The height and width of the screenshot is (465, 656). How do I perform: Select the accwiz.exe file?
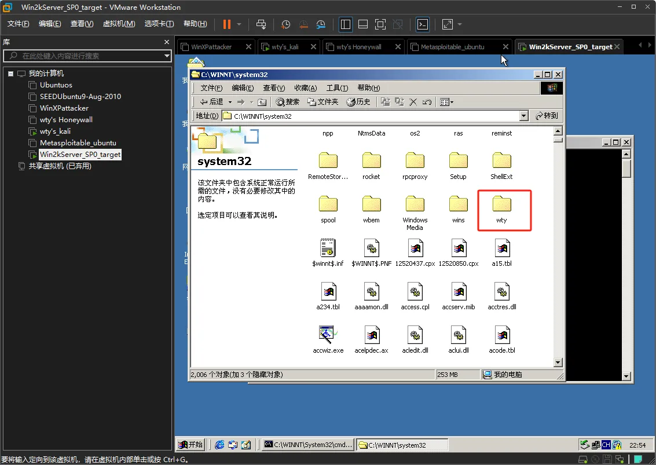328,340
